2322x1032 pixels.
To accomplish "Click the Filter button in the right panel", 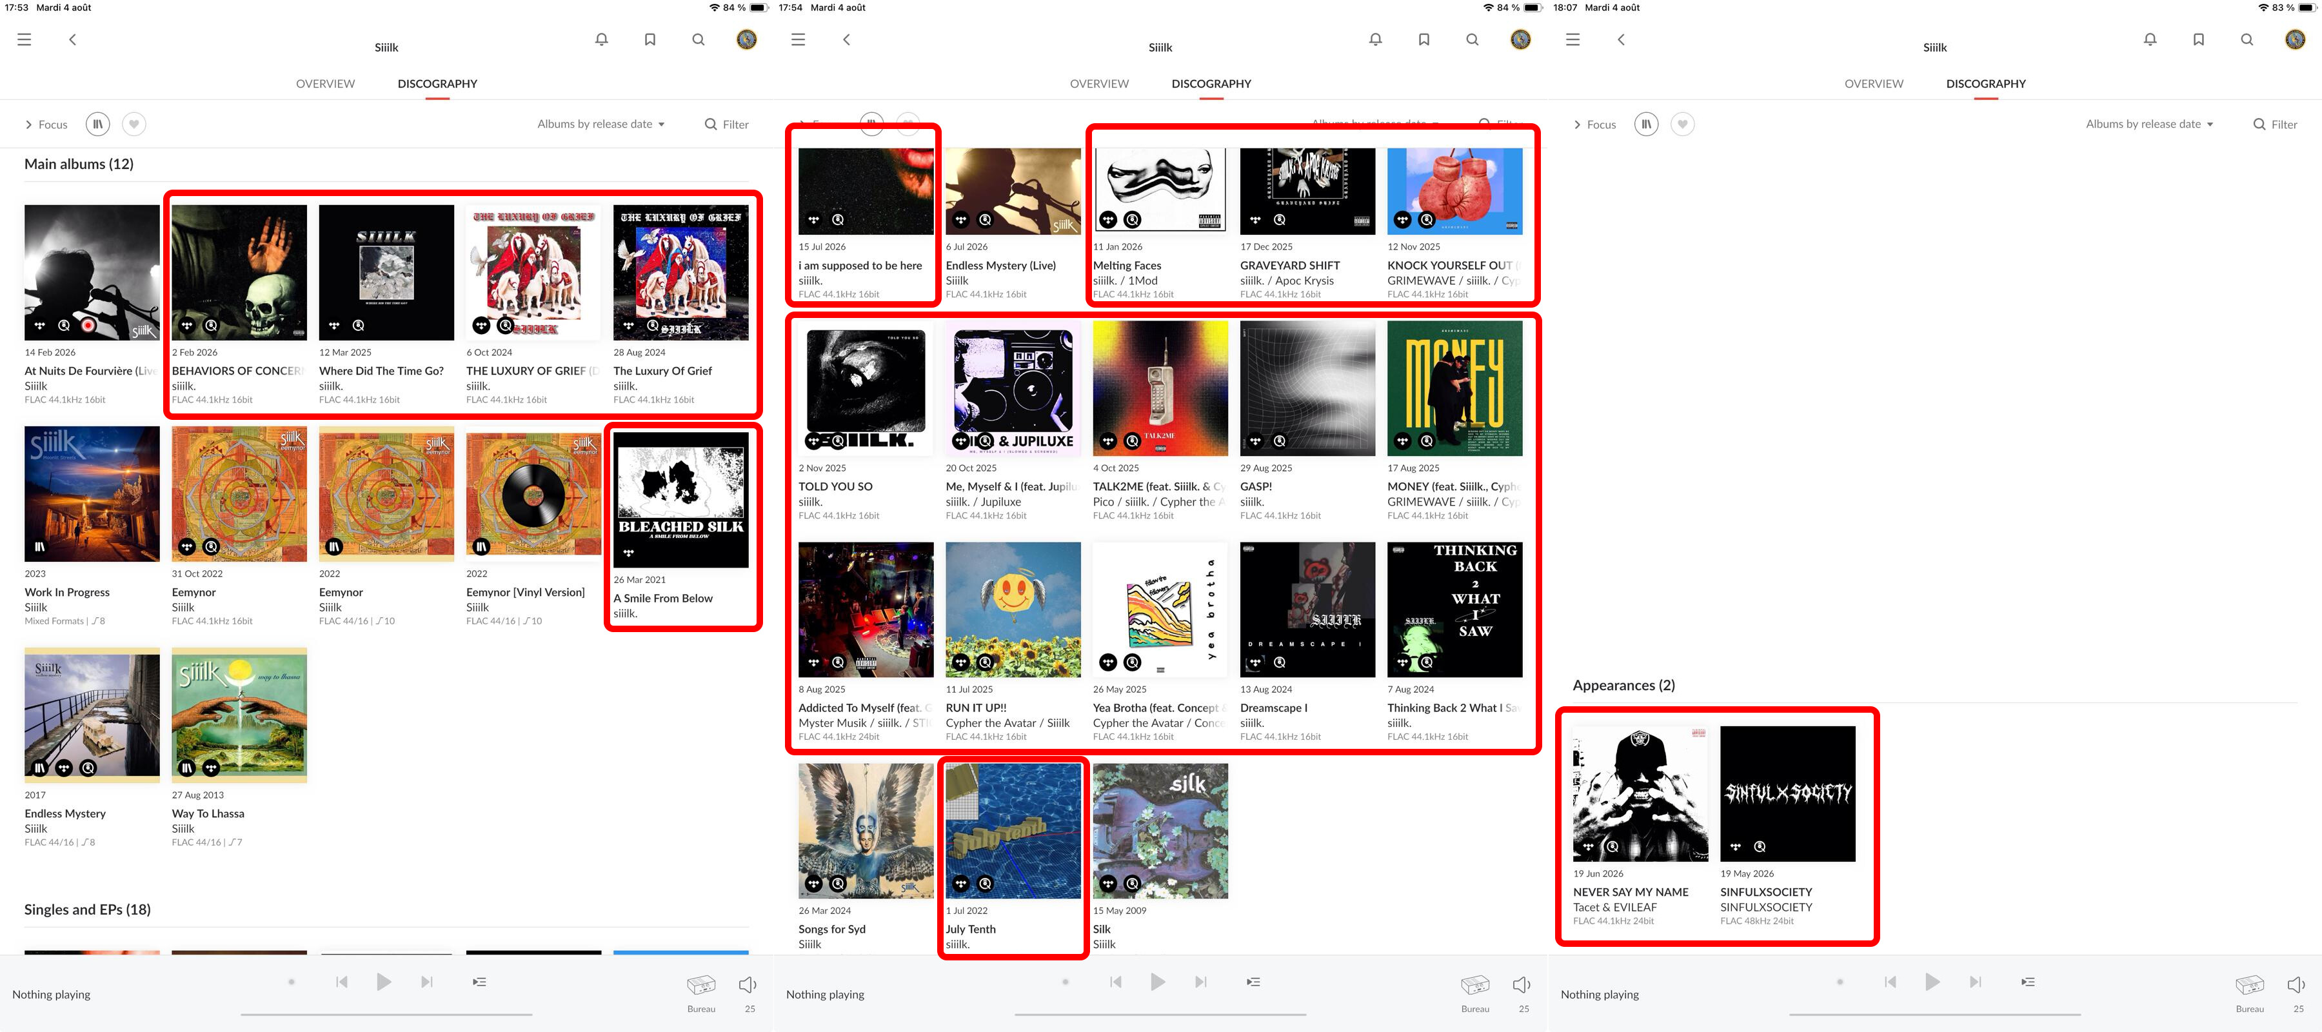I will point(2275,124).
